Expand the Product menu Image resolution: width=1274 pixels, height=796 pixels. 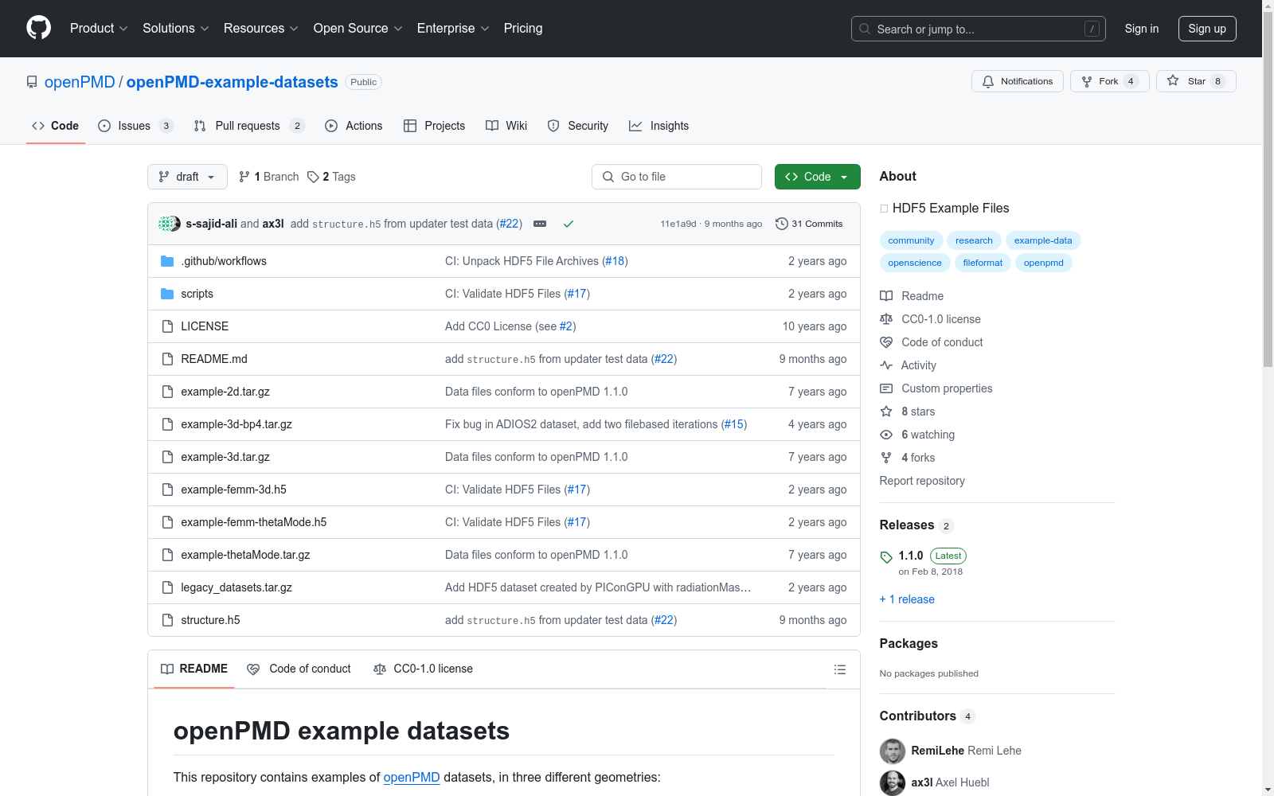(99, 29)
